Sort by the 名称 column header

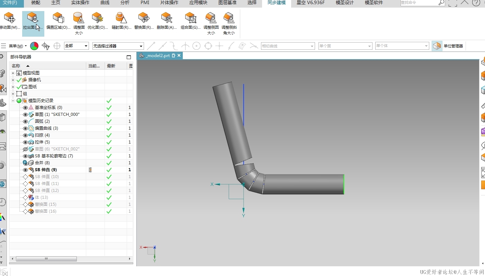point(48,66)
